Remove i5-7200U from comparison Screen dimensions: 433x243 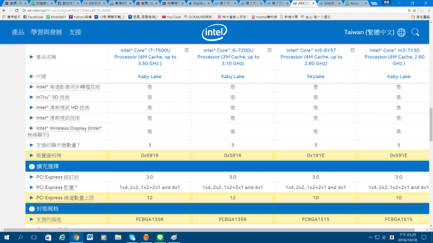tap(269, 50)
